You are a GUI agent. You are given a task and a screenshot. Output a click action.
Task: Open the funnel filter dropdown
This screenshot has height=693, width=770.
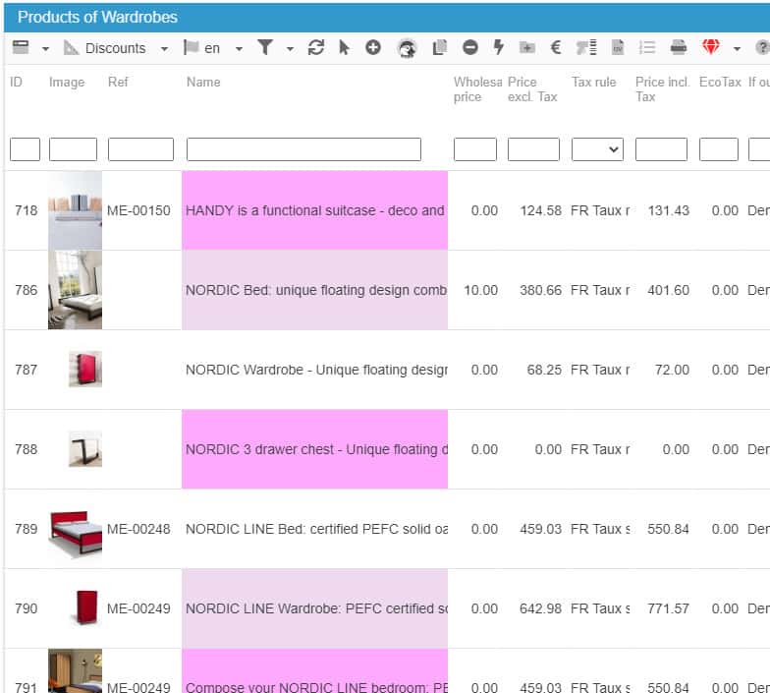pos(274,48)
